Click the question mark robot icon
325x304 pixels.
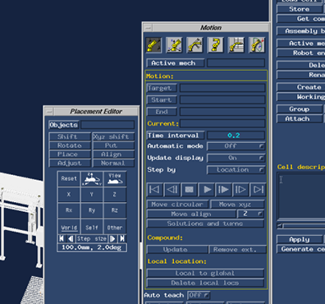click(x=216, y=45)
